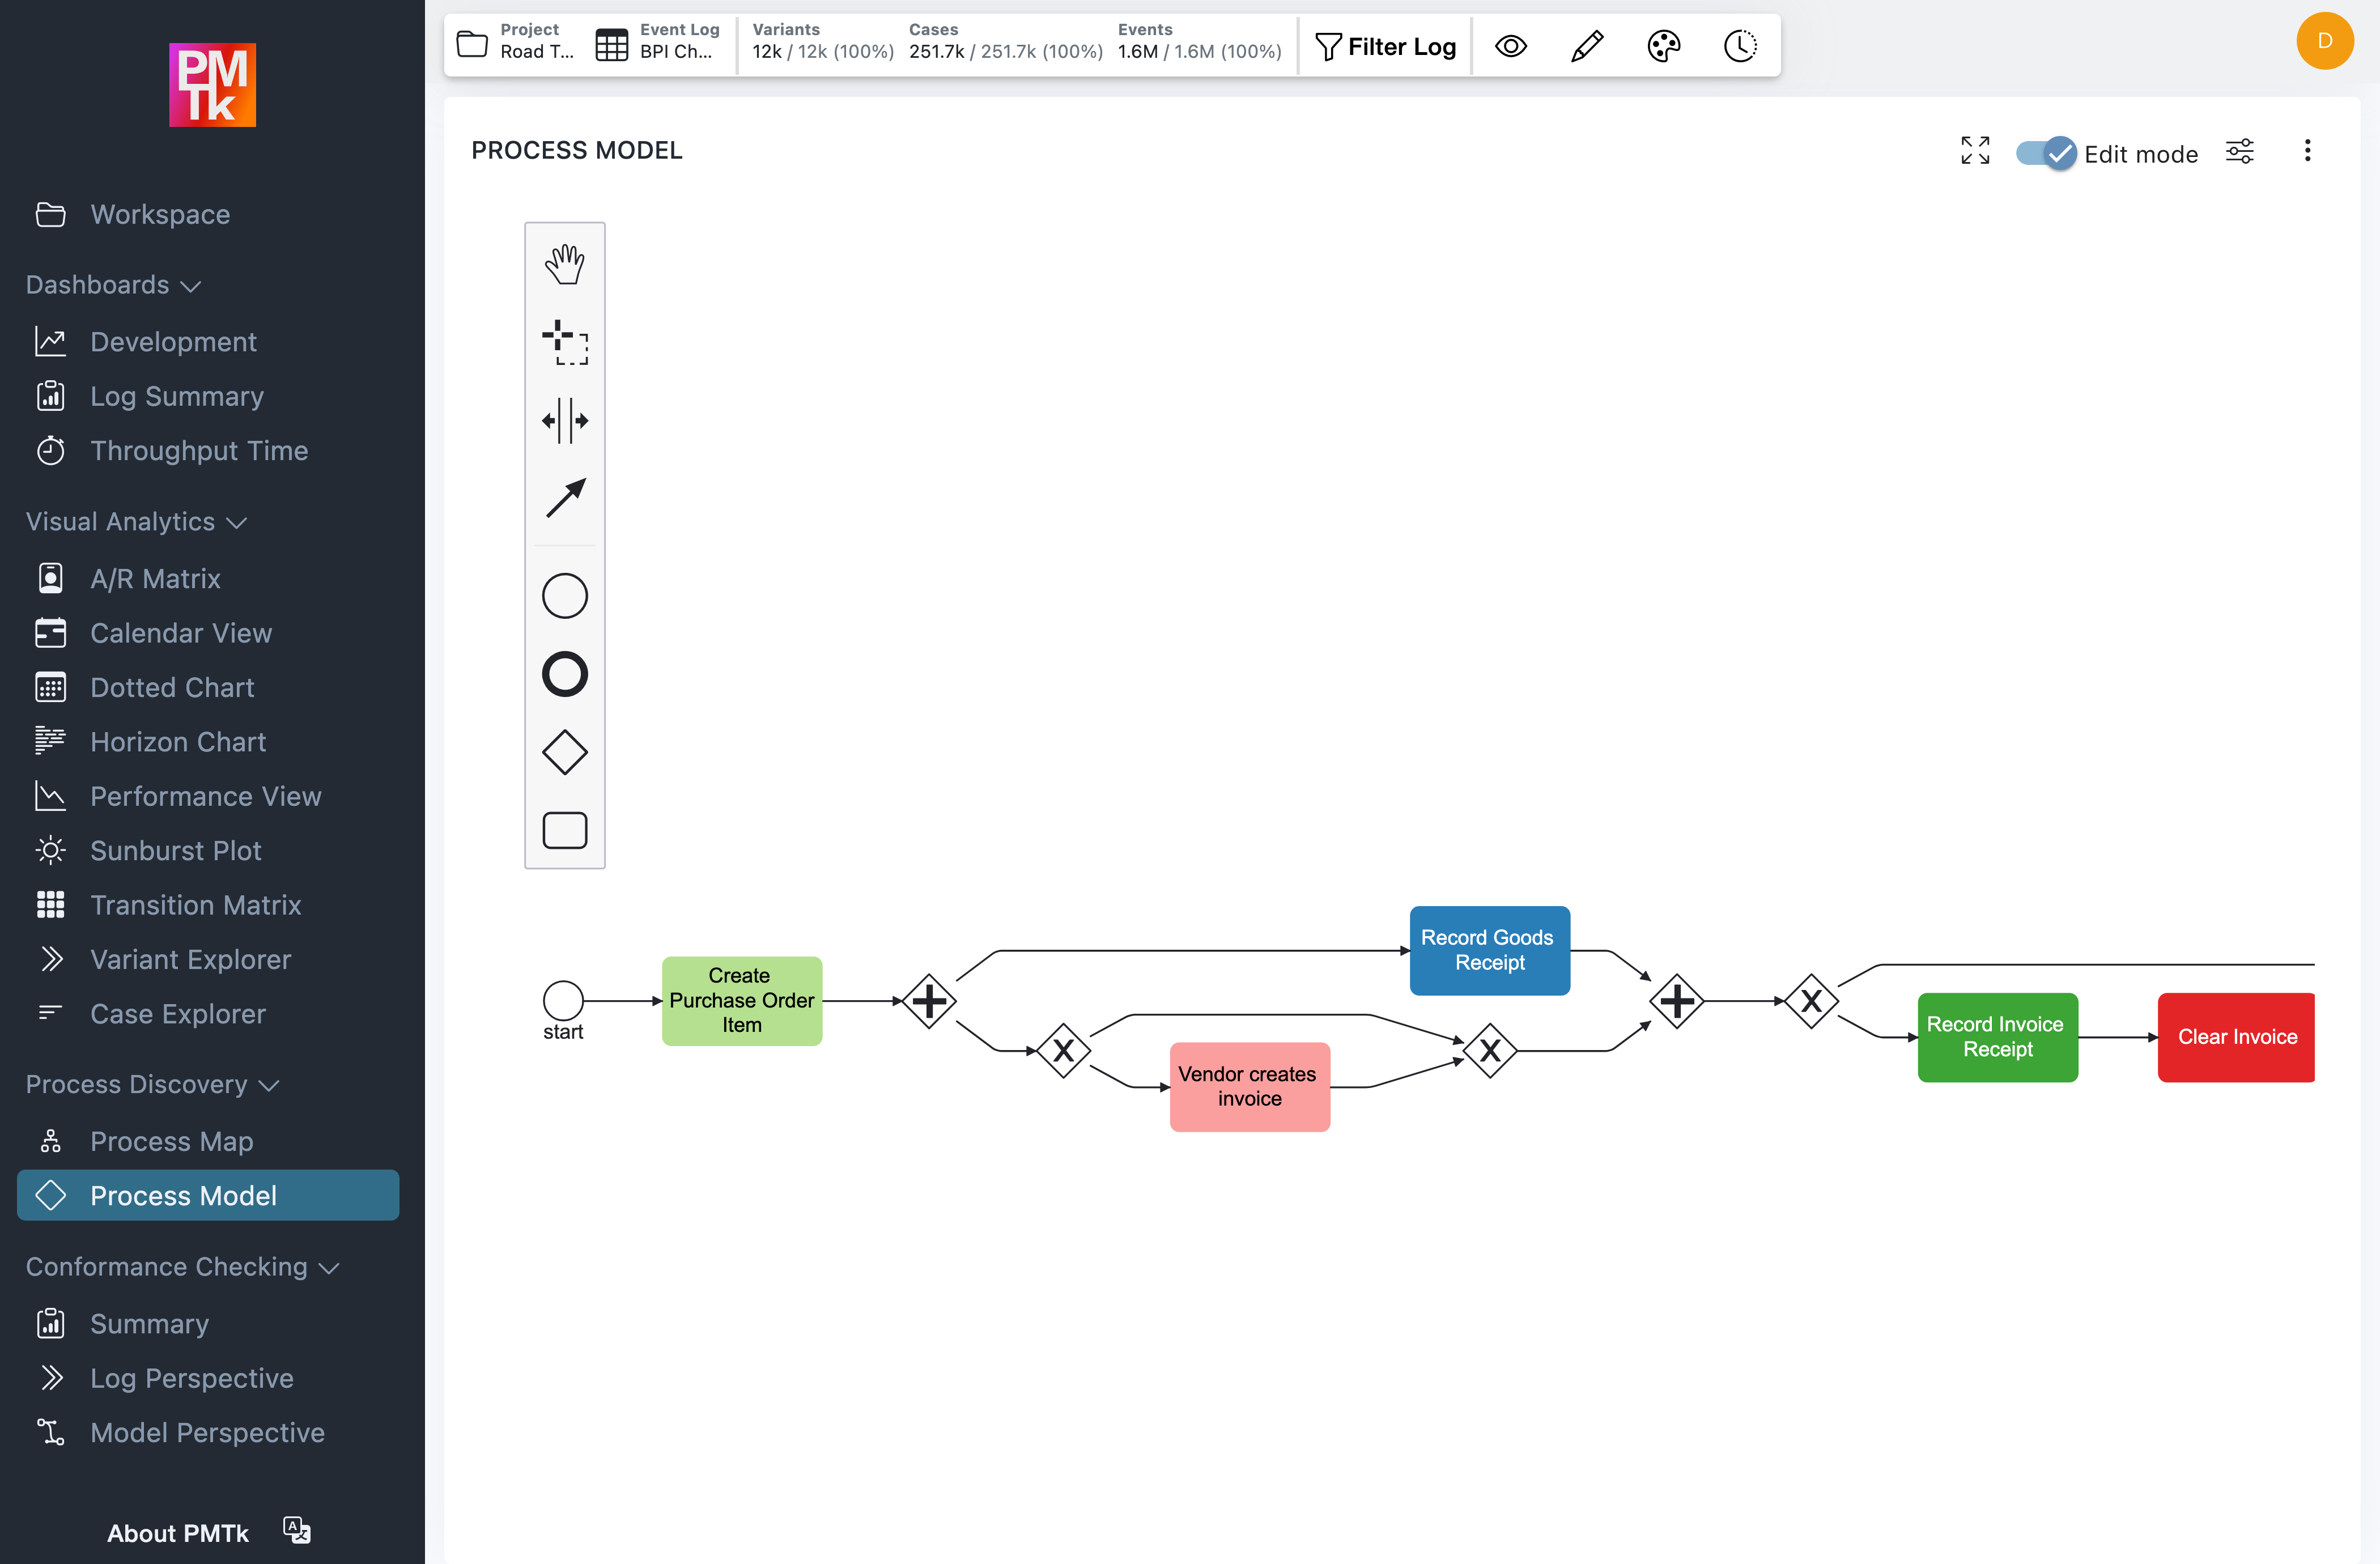This screenshot has width=2380, height=1564.
Task: Toggle the eye visibility overlay
Action: click(1511, 45)
